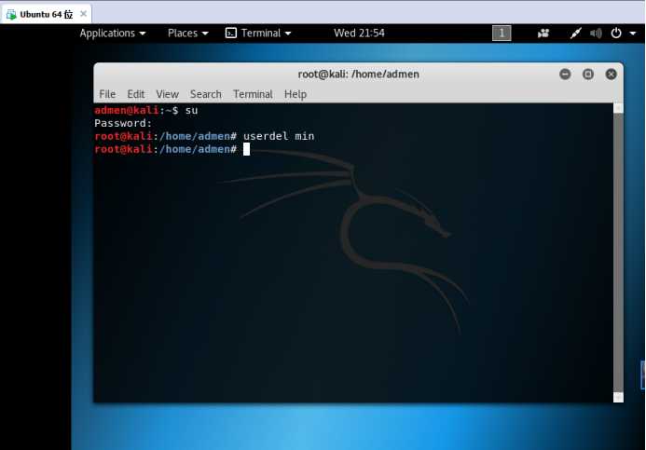Click the scrollbar up arrow

tap(618, 108)
